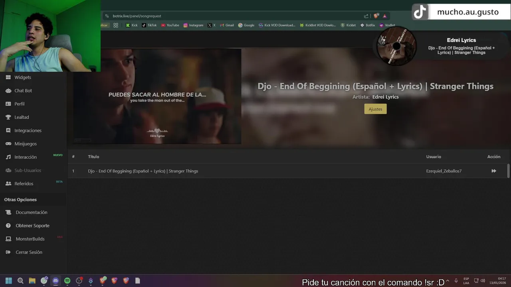This screenshot has height=287, width=511.
Task: Open the X bookmark
Action: [x=212, y=25]
